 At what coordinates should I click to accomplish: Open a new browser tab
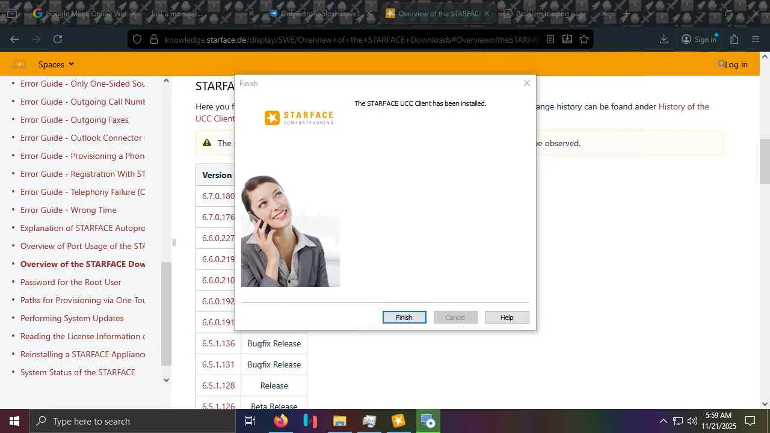(626, 13)
